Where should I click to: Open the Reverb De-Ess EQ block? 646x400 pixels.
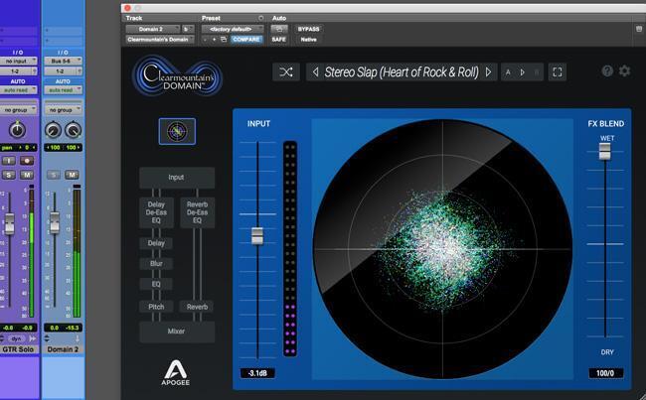coord(198,212)
